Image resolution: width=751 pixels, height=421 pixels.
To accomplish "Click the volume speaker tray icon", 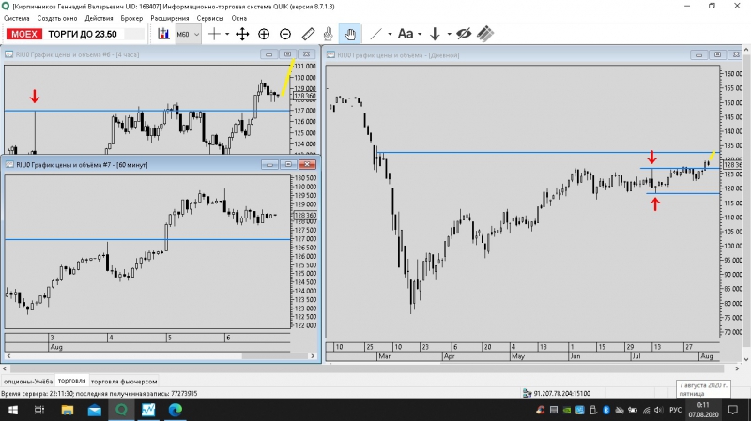I will pyautogui.click(x=659, y=410).
